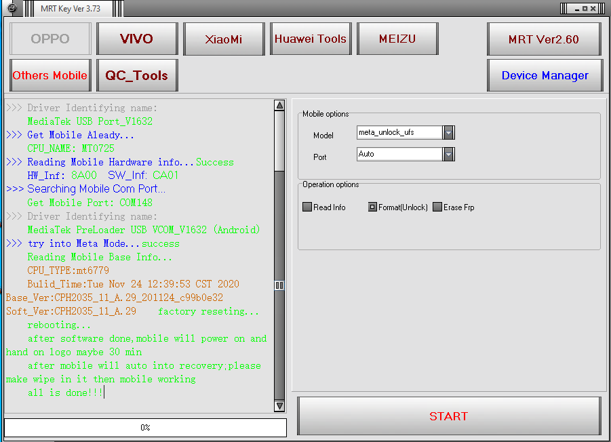Open the QC_Tools section
Screen dimensions: 611x442
137,75
